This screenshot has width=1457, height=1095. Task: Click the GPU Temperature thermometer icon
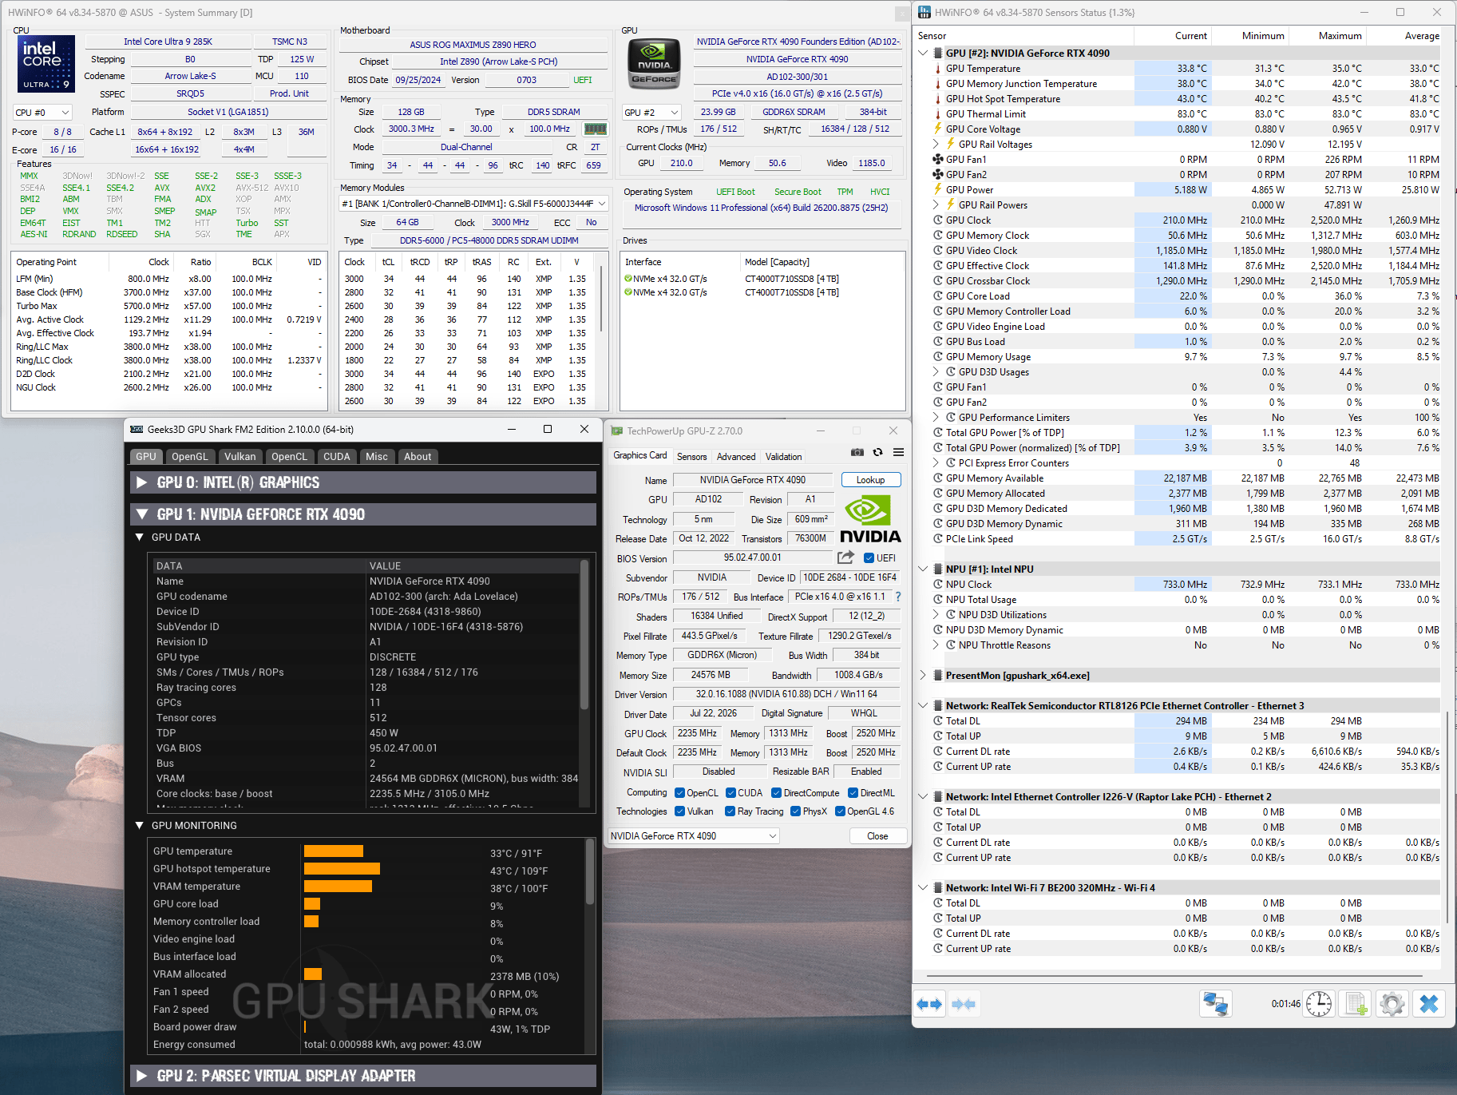click(938, 69)
